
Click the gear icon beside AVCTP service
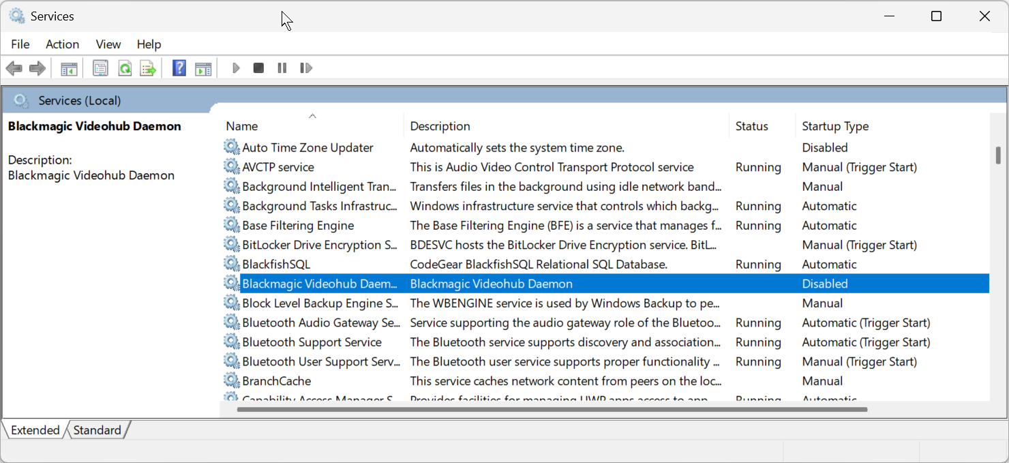pos(232,167)
